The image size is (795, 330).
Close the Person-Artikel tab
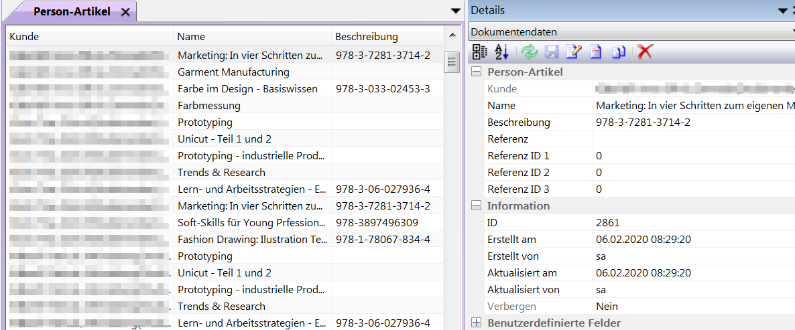coord(125,12)
